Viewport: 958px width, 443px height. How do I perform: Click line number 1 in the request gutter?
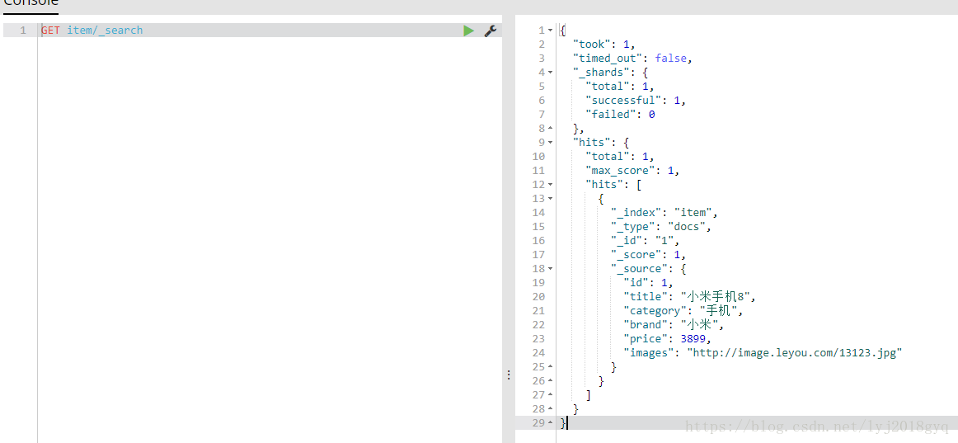pyautogui.click(x=23, y=31)
